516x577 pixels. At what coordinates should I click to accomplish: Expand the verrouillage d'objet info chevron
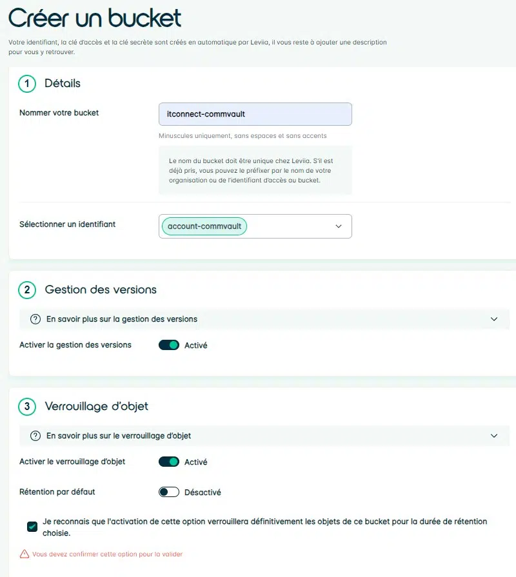click(x=494, y=436)
